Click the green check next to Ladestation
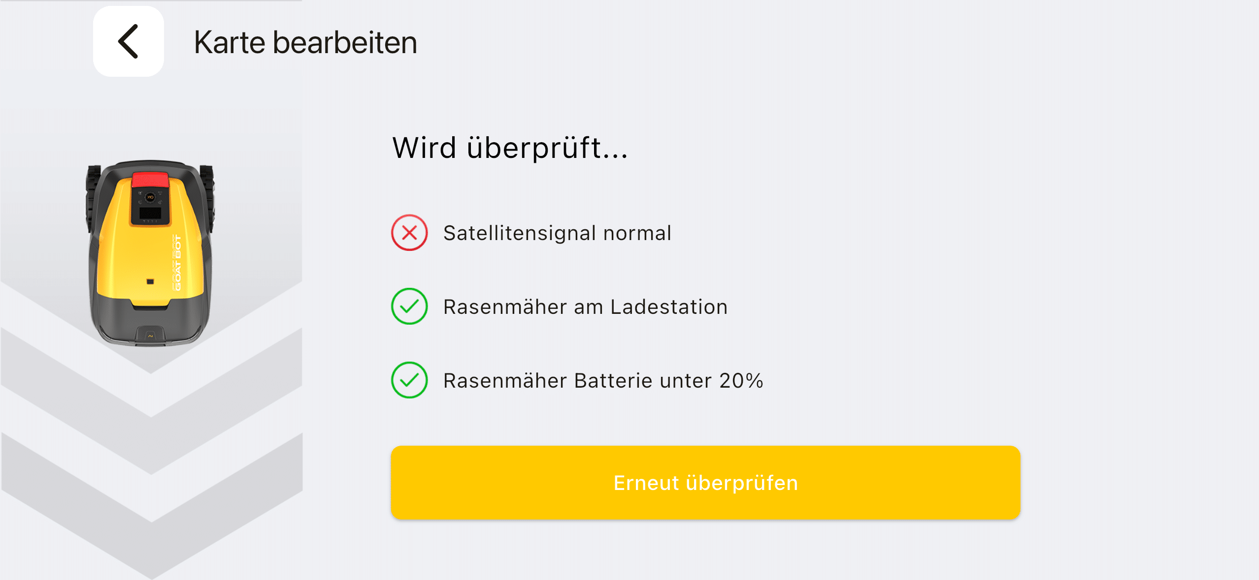Image resolution: width=1259 pixels, height=580 pixels. coord(409,306)
